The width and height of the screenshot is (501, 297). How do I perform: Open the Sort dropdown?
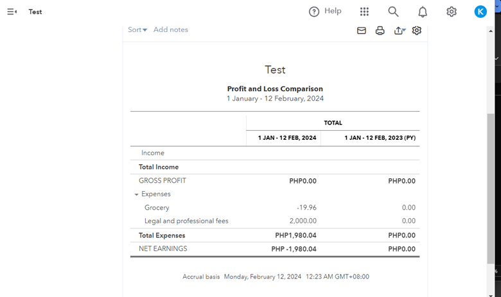137,30
